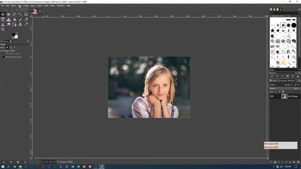Select the Fuzzy Select magic wand tool
The width and height of the screenshot is (301, 169).
pyautogui.click(x=20, y=15)
